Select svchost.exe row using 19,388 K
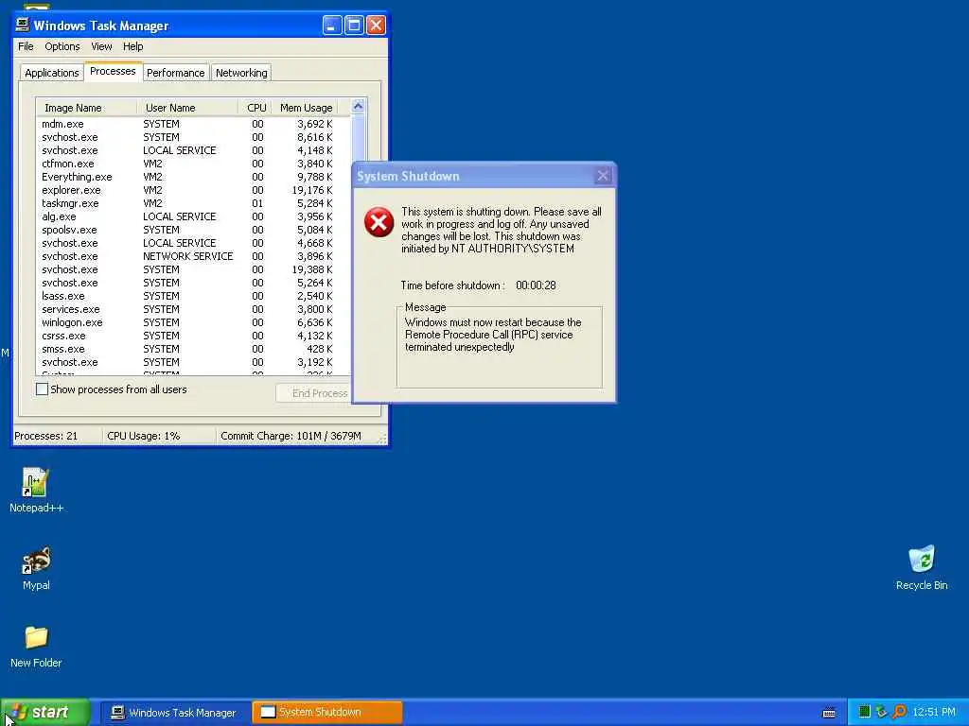 [193, 269]
